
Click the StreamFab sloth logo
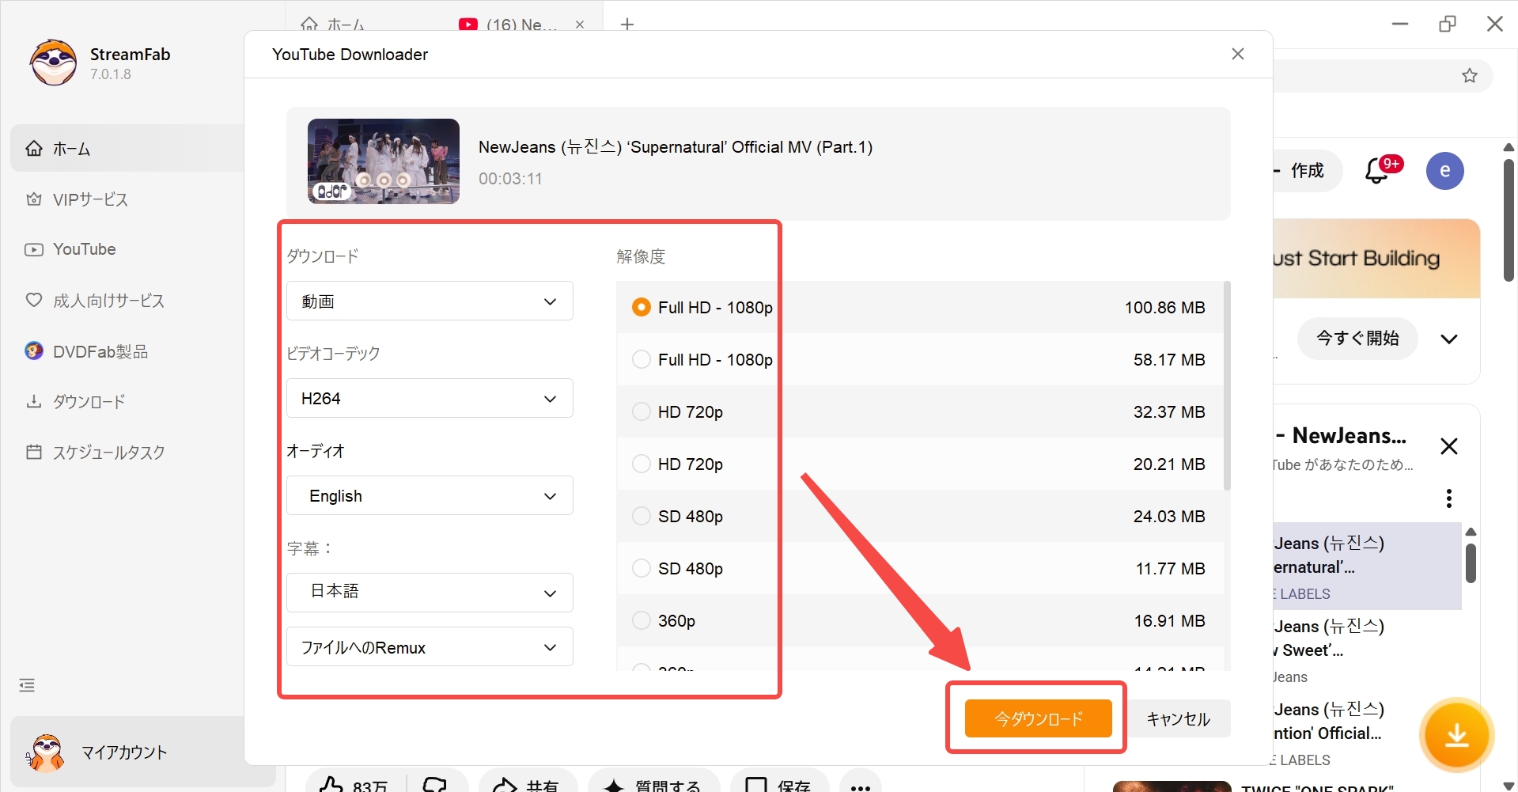tap(54, 63)
